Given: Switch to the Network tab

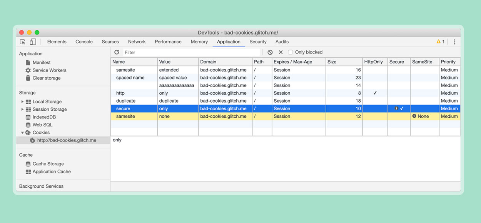Looking at the screenshot, I should click(137, 42).
